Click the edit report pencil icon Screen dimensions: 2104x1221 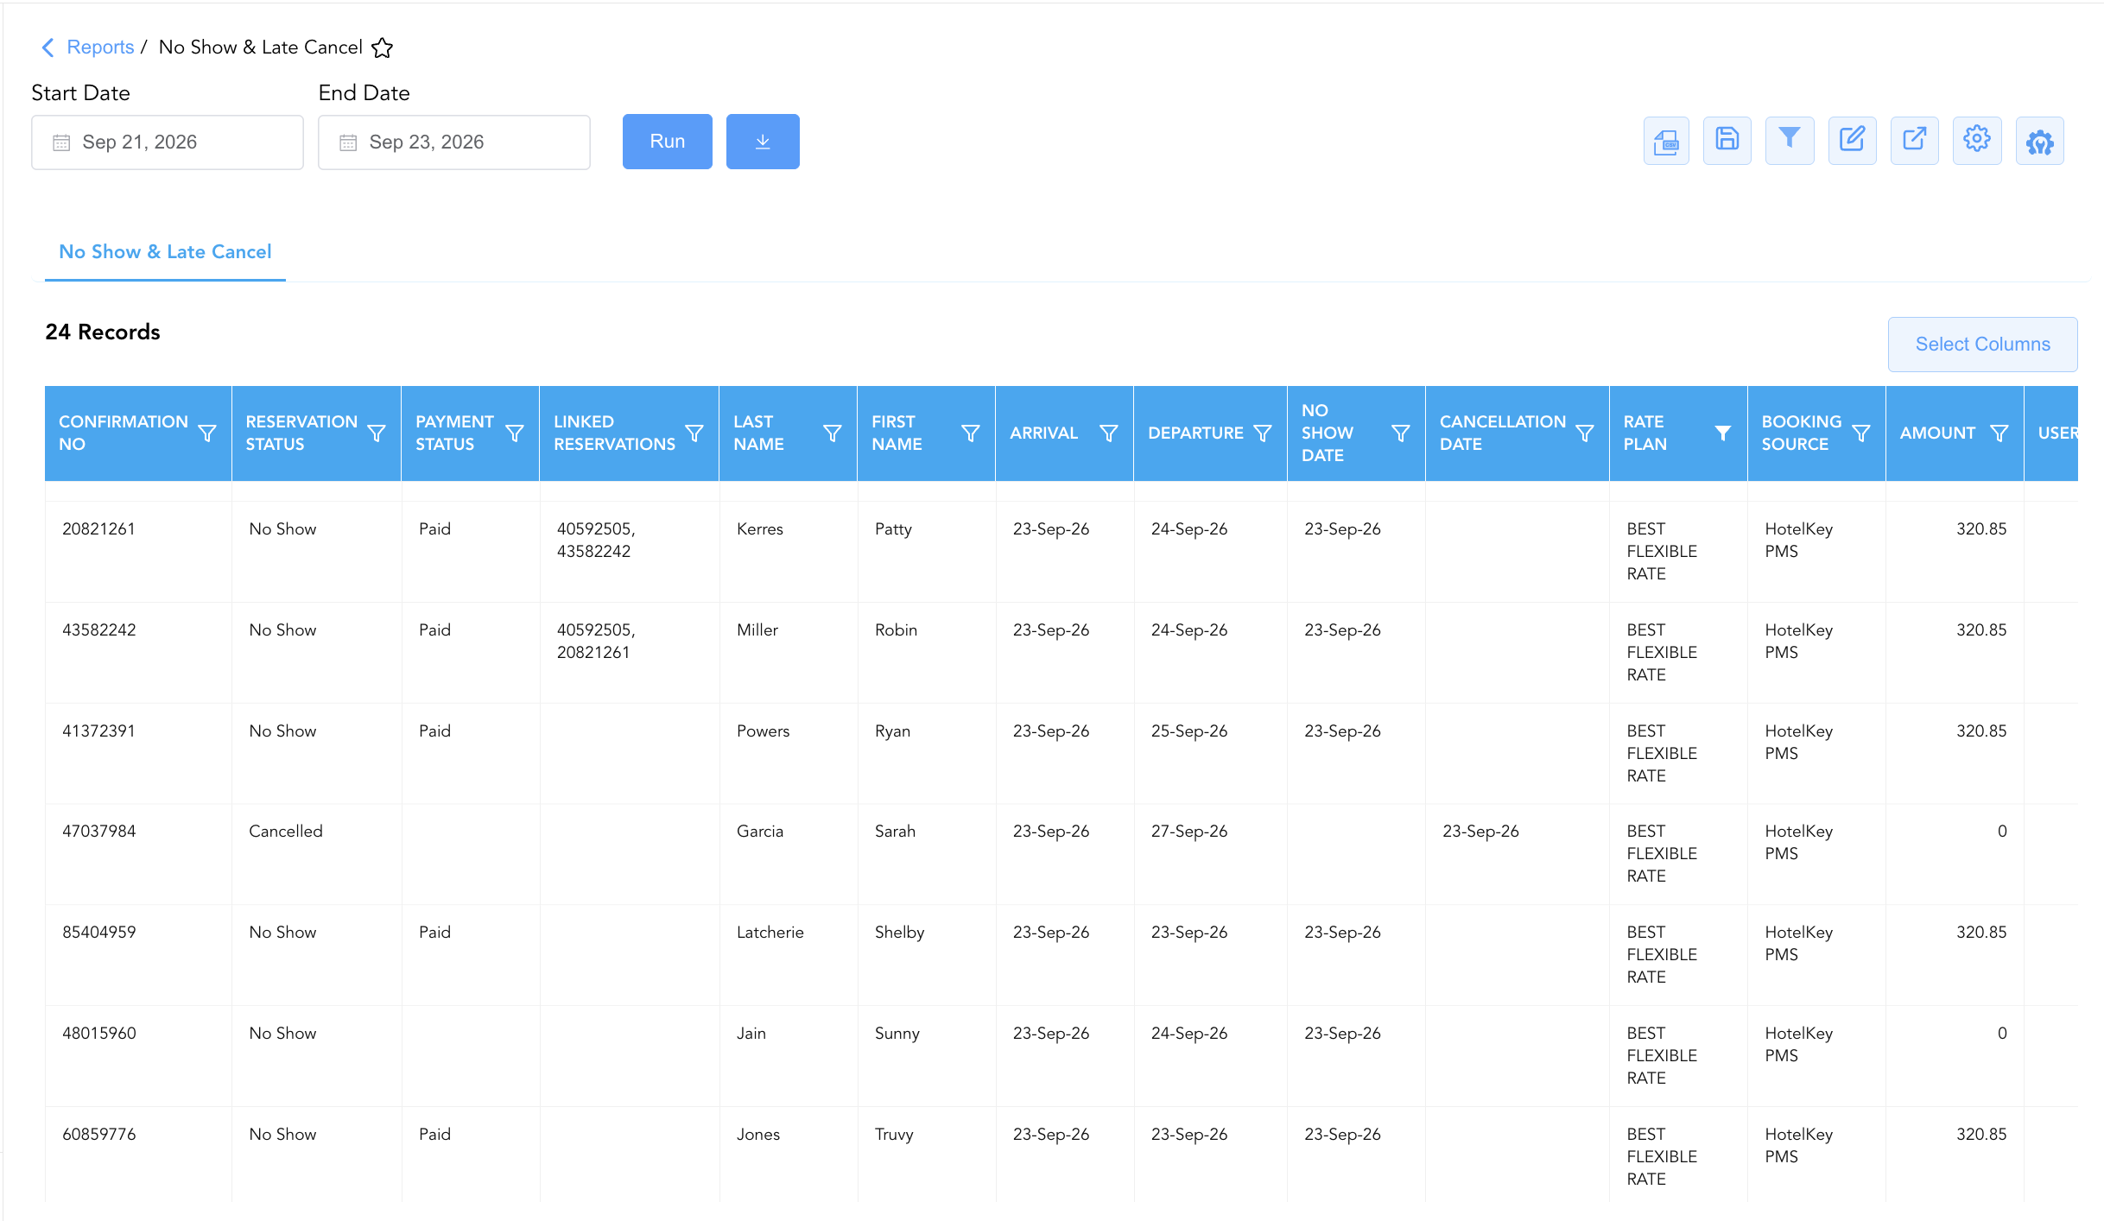[1853, 141]
